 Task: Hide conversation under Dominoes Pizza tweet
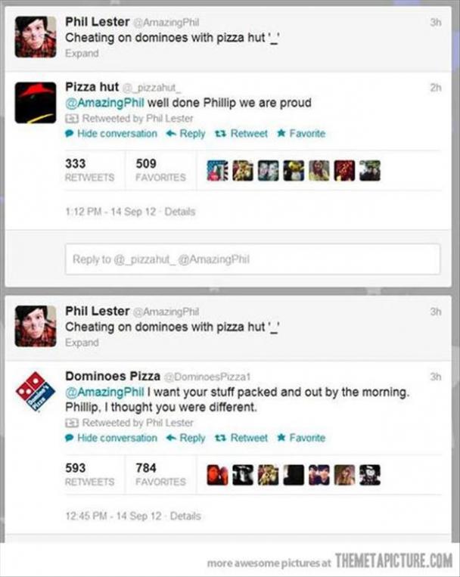pos(111,438)
